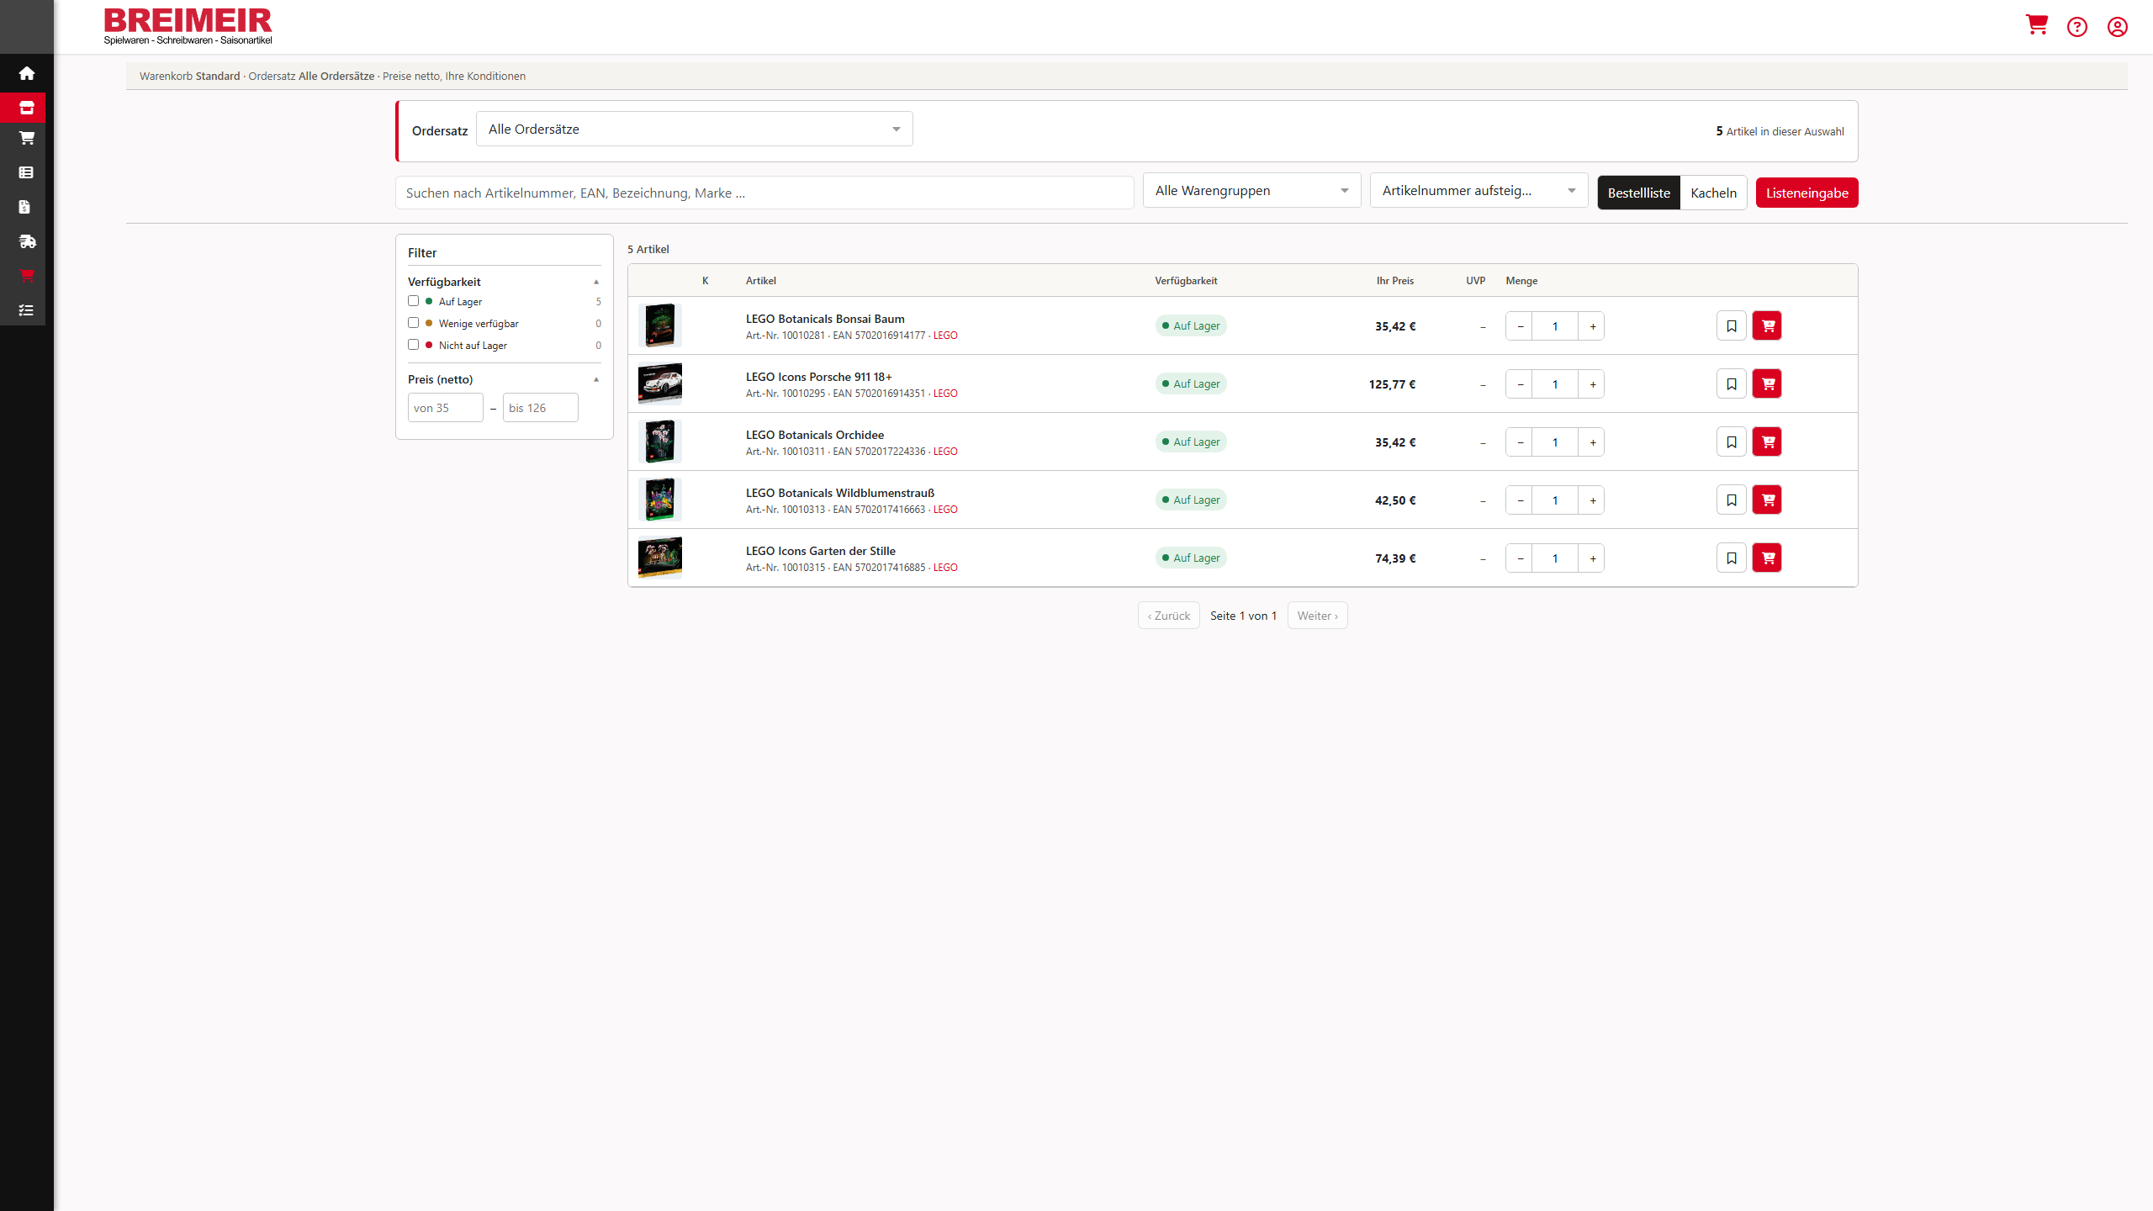Click the Listeneingabe button
2153x1211 pixels.
[1807, 193]
